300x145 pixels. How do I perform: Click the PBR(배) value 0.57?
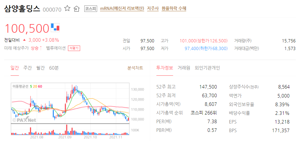point(212,130)
